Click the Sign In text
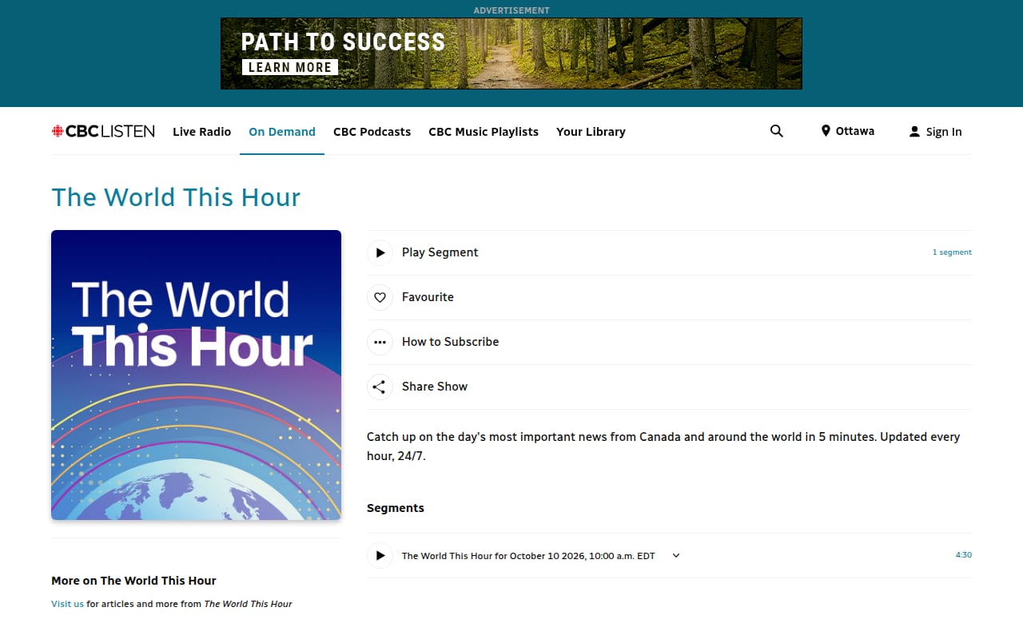Screen dimensions: 1023x639 (944, 132)
